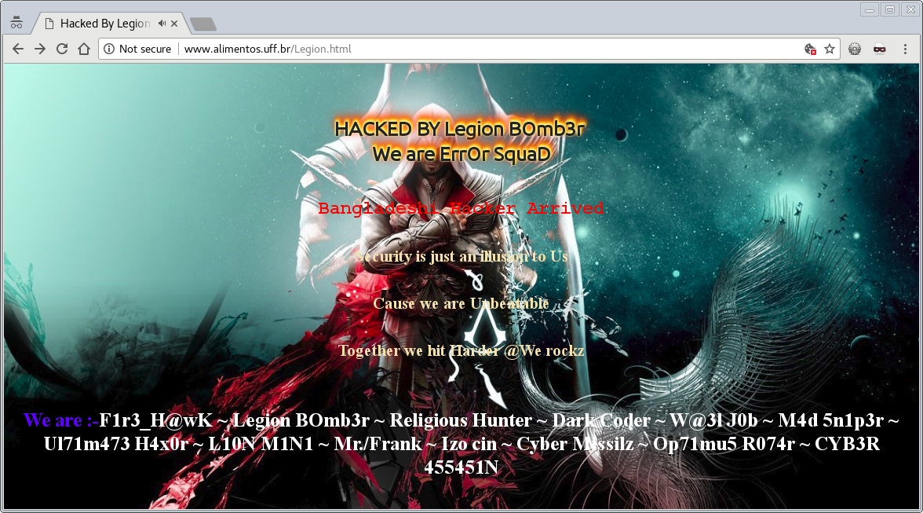
Task: Open a new tab
Action: tap(204, 24)
